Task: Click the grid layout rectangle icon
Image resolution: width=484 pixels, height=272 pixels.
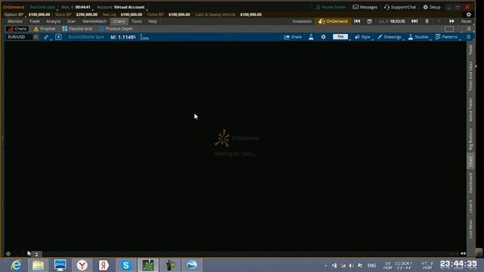Action: (x=449, y=29)
